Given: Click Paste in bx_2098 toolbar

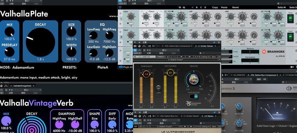Looking at the screenshot, I should click(x=224, y=7).
